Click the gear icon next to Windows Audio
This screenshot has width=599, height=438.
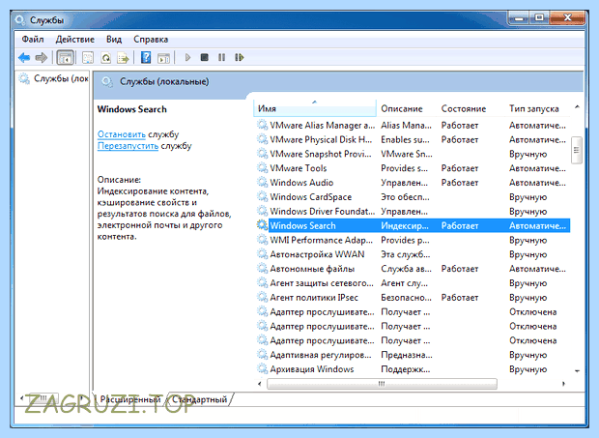pyautogui.click(x=262, y=183)
